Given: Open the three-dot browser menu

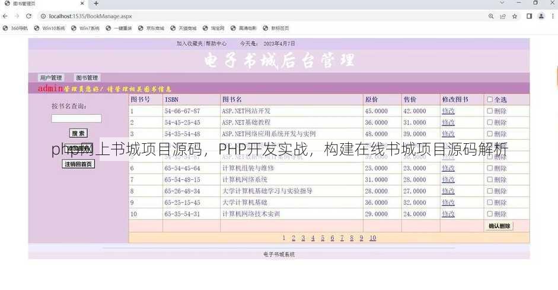Looking at the screenshot, I should tap(553, 16).
